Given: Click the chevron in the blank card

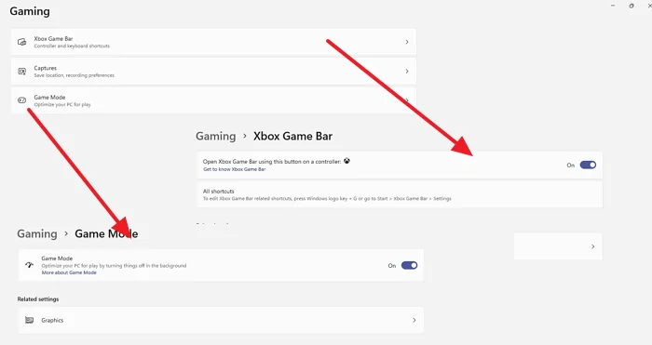Looking at the screenshot, I should click(593, 246).
